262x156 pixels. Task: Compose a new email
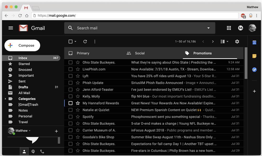click(22, 45)
